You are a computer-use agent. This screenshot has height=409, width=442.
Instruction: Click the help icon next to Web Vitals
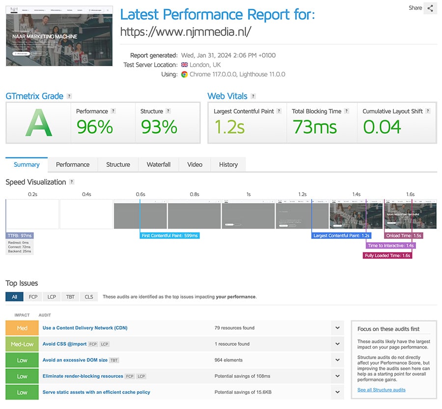click(x=253, y=97)
